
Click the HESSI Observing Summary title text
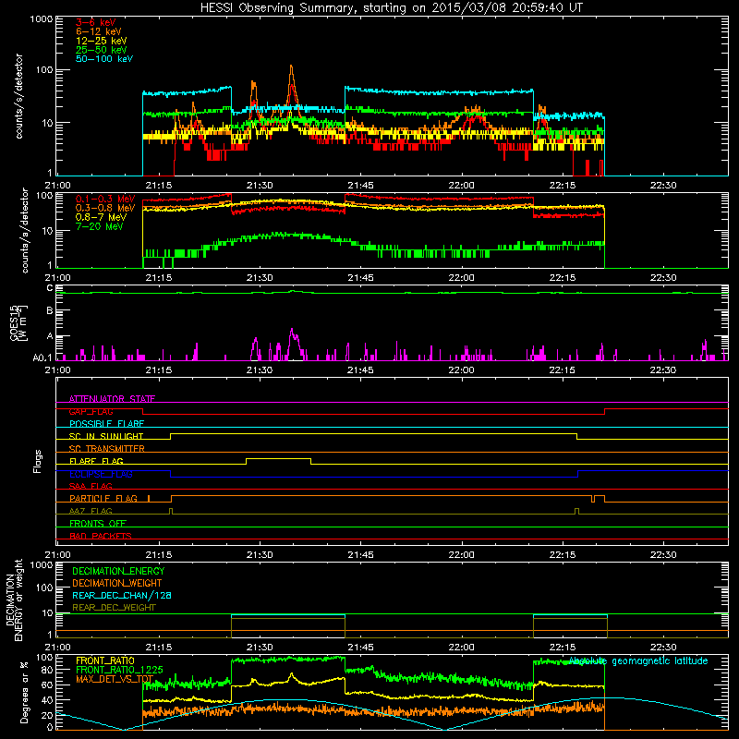pos(392,8)
